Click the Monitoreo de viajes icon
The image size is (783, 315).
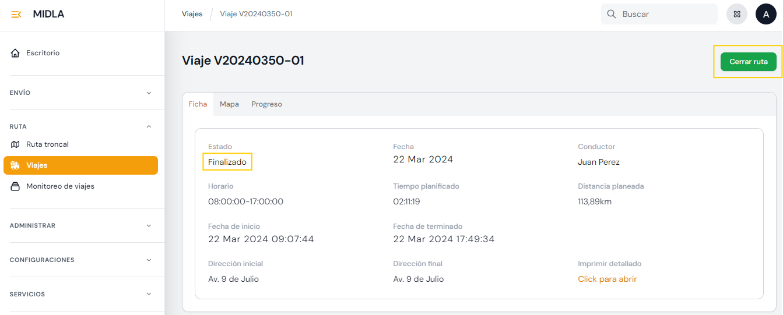coord(16,186)
